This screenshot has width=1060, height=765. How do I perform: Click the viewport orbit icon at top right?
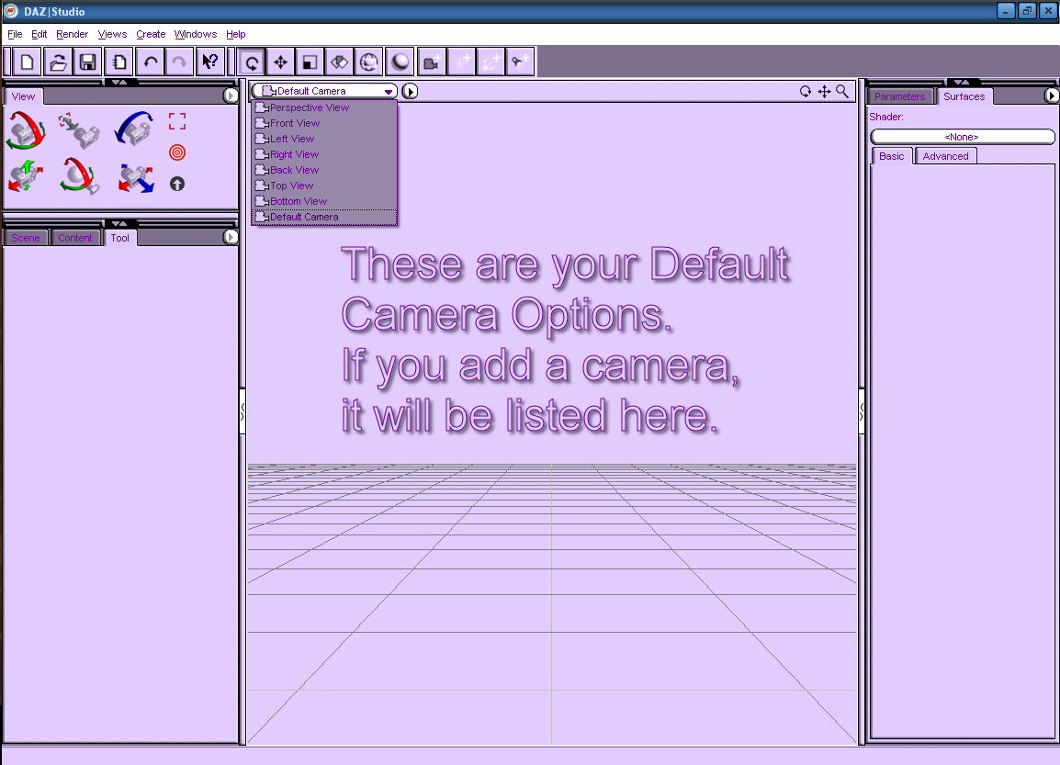[806, 91]
